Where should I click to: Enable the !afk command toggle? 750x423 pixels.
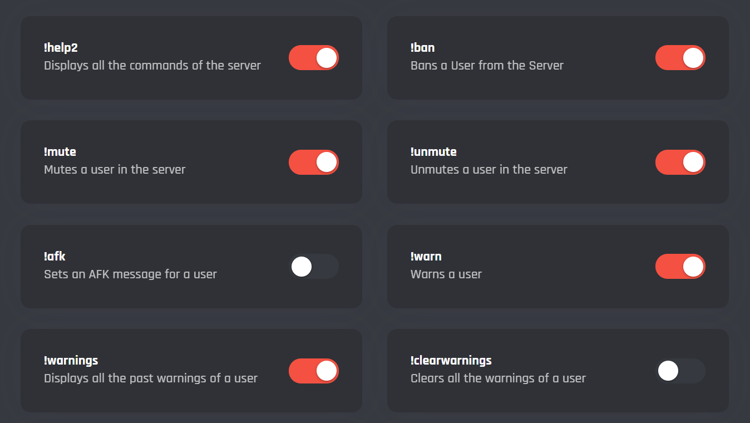(313, 267)
